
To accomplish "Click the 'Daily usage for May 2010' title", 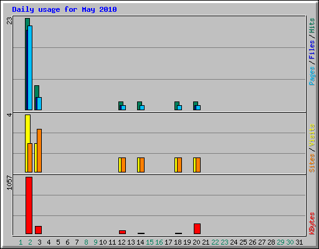I will [64, 9].
